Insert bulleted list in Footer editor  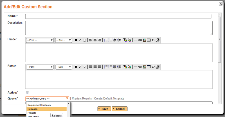point(110,67)
